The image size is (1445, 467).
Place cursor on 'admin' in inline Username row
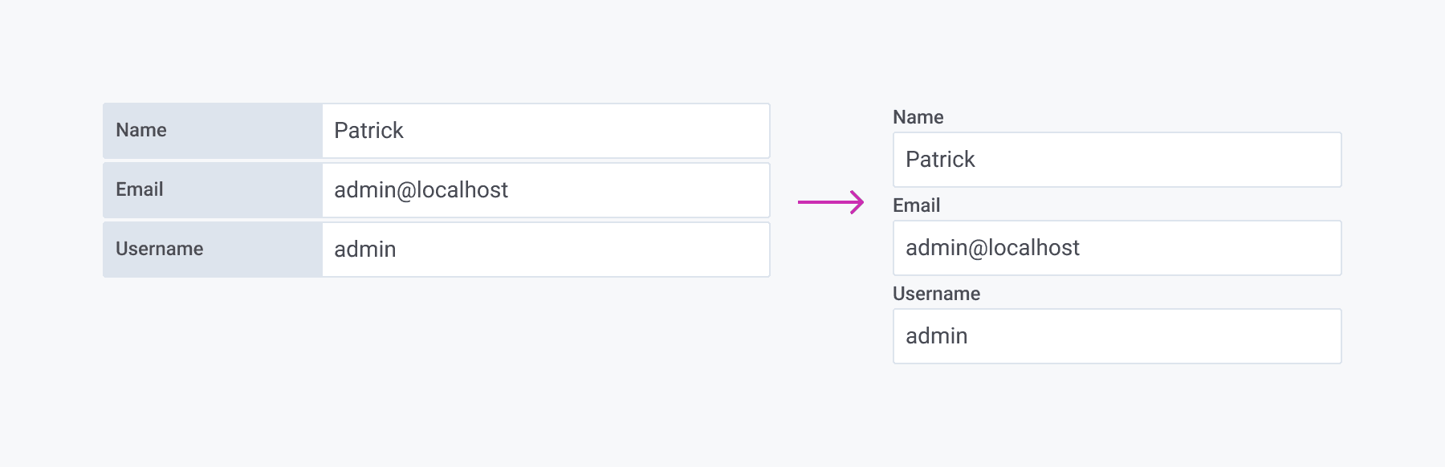click(364, 250)
